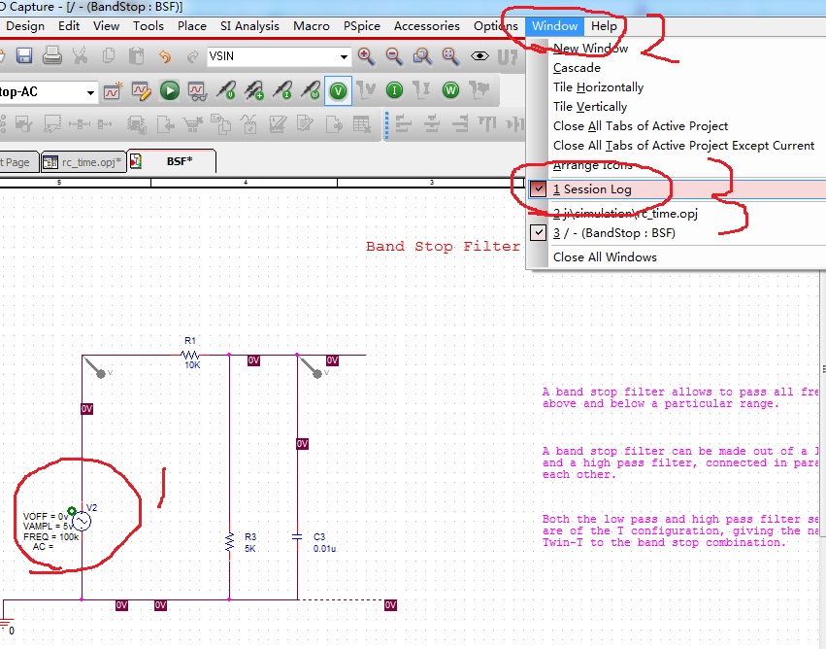The image size is (826, 649).
Task: Choose Tile Horizontally
Action: (599, 87)
